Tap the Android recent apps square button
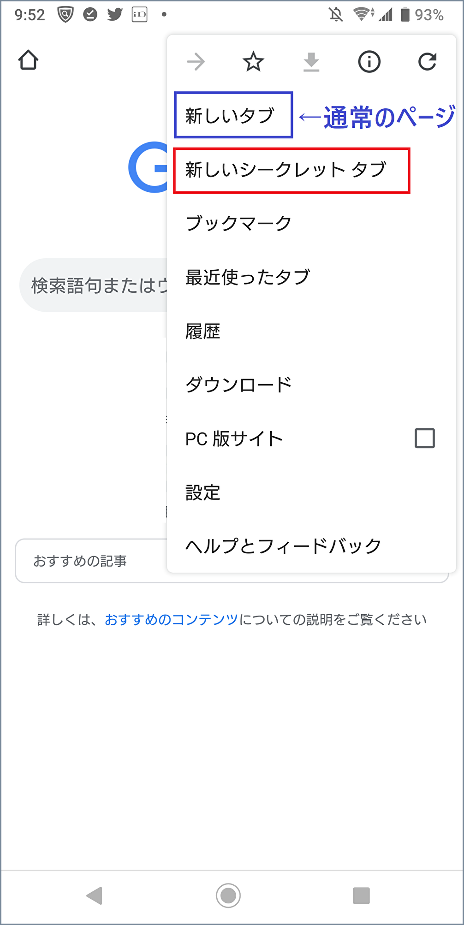 [361, 895]
